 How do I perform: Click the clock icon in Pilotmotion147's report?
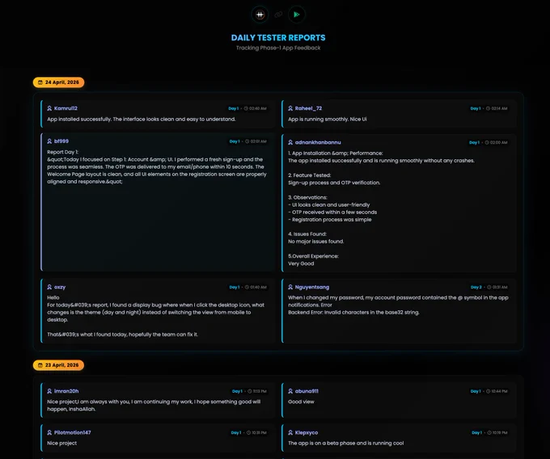248,432
